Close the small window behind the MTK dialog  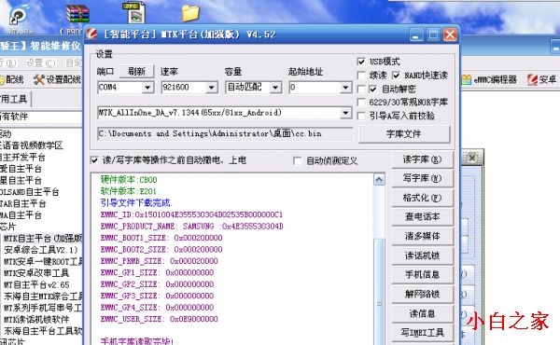pos(472,158)
